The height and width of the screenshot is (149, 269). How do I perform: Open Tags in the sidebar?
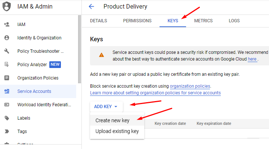point(22,132)
